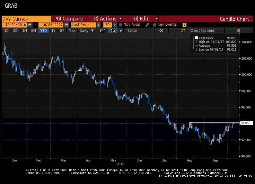The height and width of the screenshot is (184, 255).
Task: Select the YTD range tab
Action: 43,30
